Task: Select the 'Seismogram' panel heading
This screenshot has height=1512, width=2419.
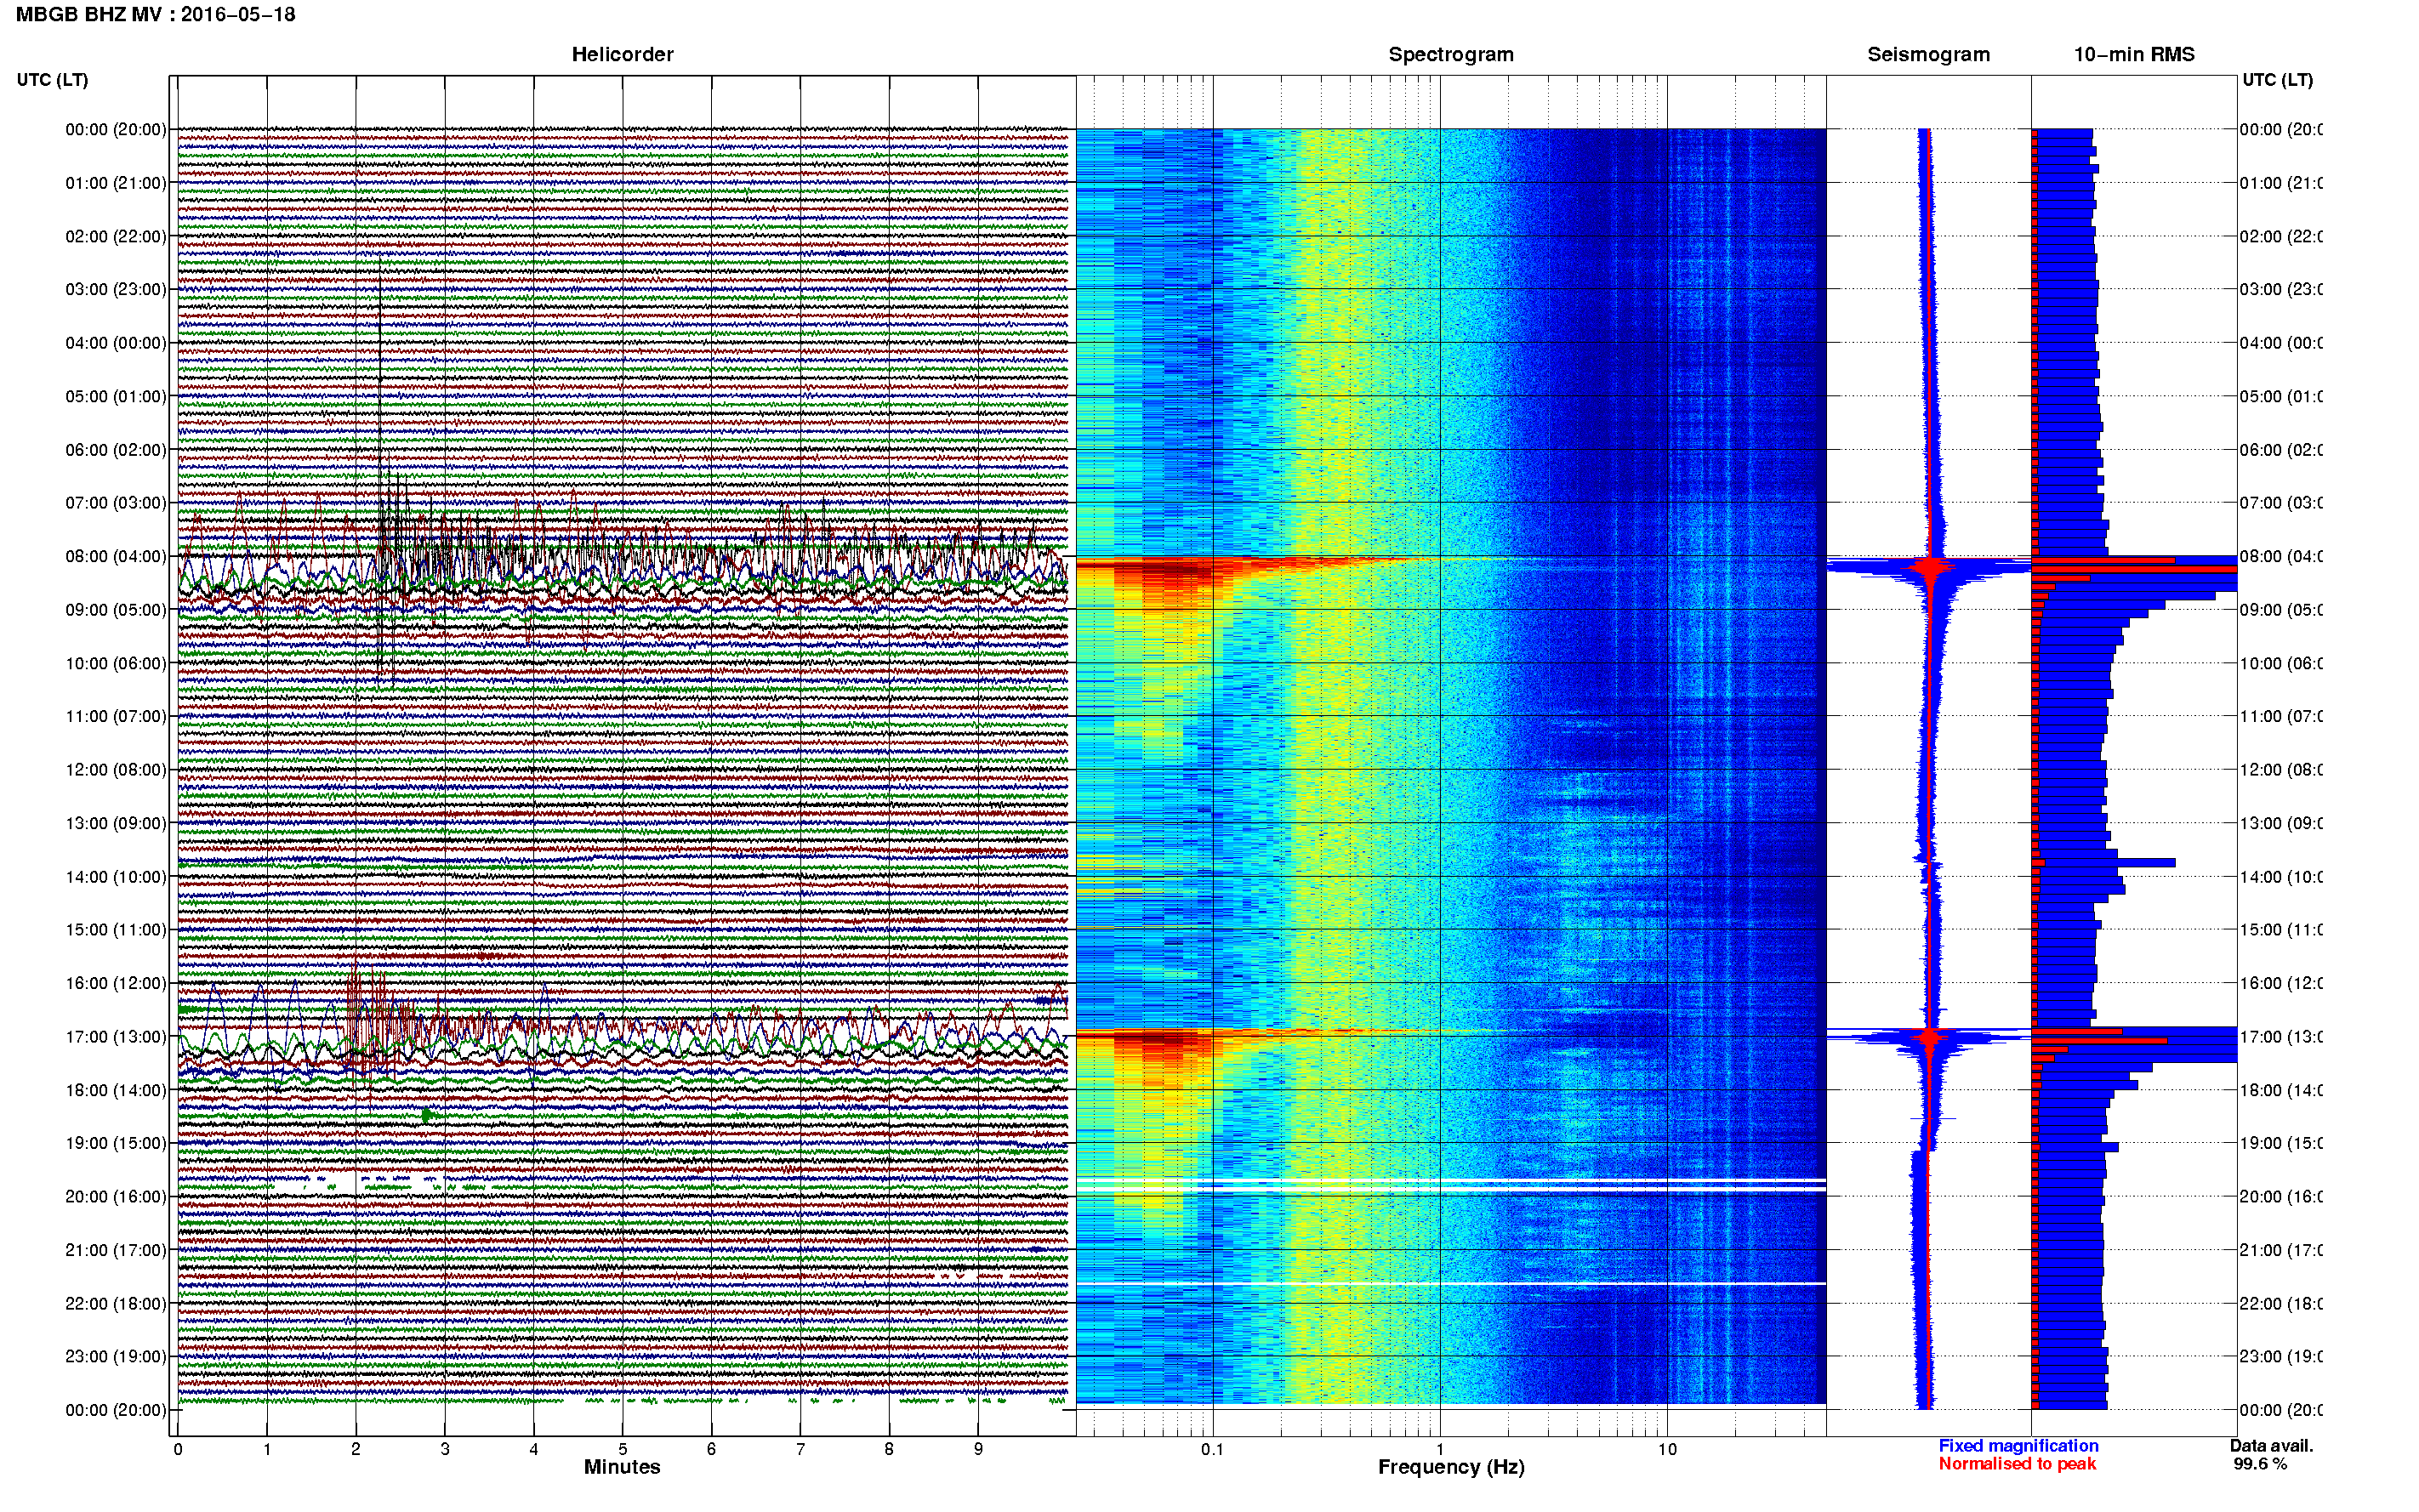Action: pos(1928,54)
